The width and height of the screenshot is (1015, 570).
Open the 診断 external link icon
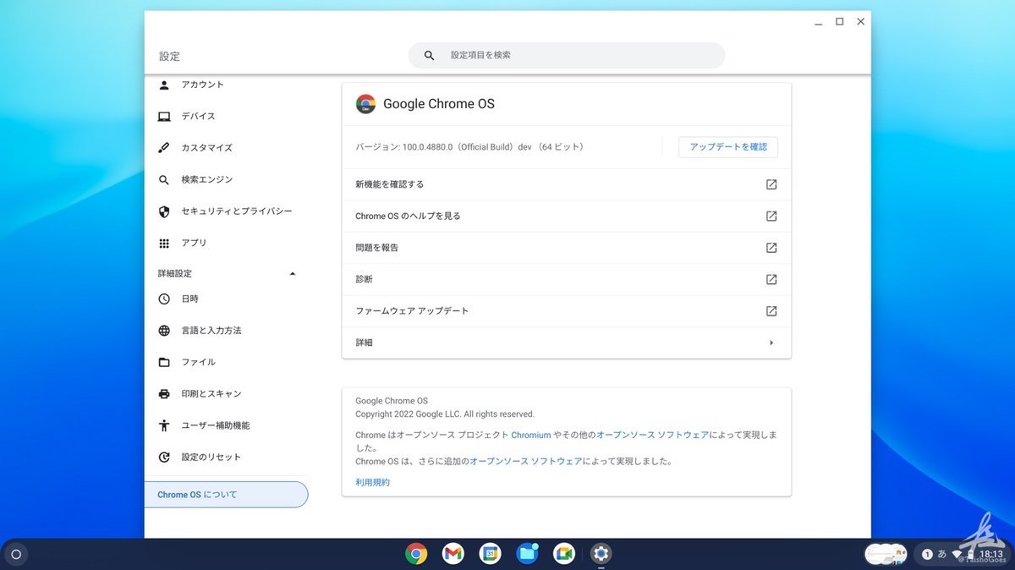pos(771,279)
